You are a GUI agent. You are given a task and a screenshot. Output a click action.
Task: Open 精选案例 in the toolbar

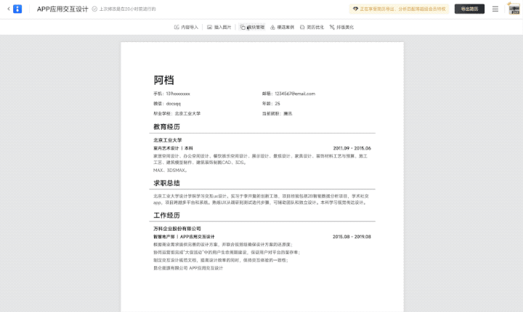click(x=282, y=28)
